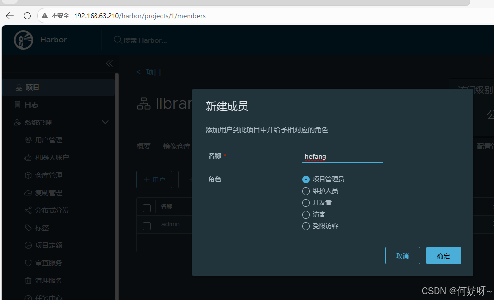This screenshot has width=494, height=300.
Task: Select the 访客 role
Action: coord(305,215)
